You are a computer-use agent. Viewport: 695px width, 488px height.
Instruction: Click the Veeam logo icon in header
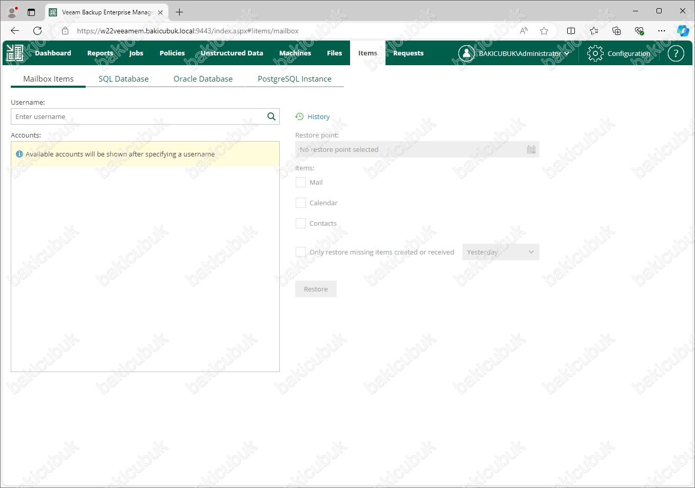pyautogui.click(x=14, y=53)
